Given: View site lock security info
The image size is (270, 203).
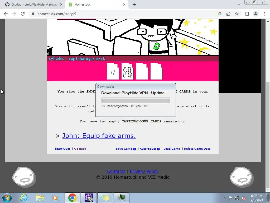Looking at the screenshot, I should [33, 14].
